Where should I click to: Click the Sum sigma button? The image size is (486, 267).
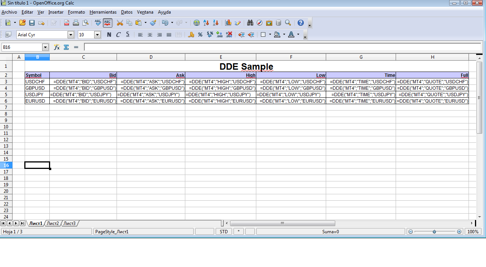coord(66,47)
